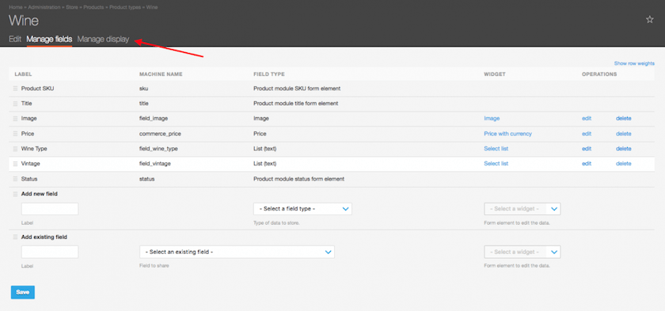665x311 pixels.
Task: Click drag handle for Add new field row
Action: click(x=15, y=194)
